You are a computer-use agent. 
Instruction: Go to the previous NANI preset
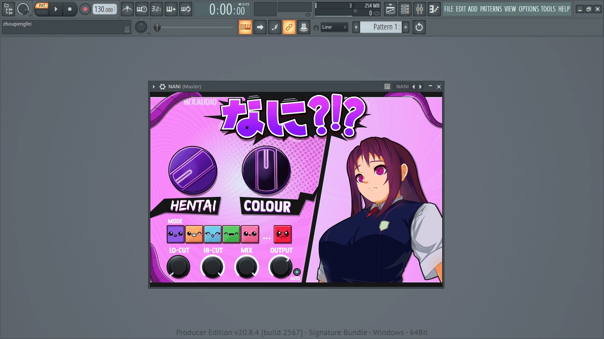tap(414, 87)
